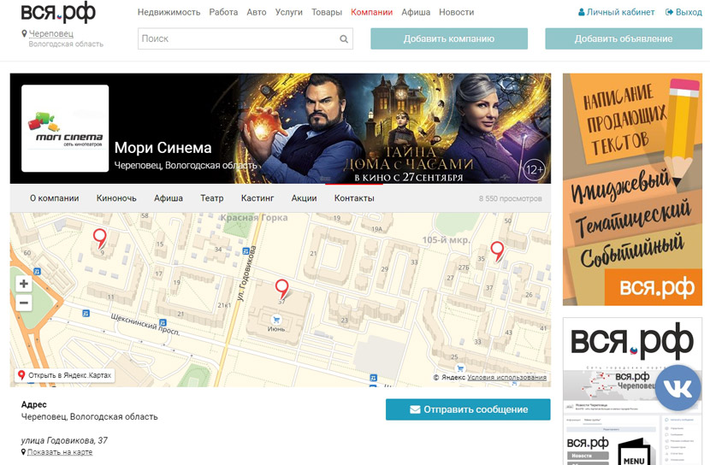Open Афиша in top navigation
Viewport: 710px width, 465px height.
point(416,12)
